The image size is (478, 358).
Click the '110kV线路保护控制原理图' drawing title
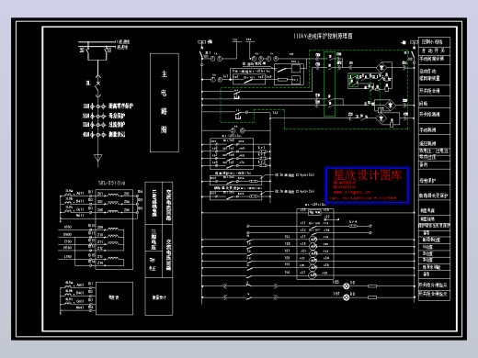tap(323, 36)
